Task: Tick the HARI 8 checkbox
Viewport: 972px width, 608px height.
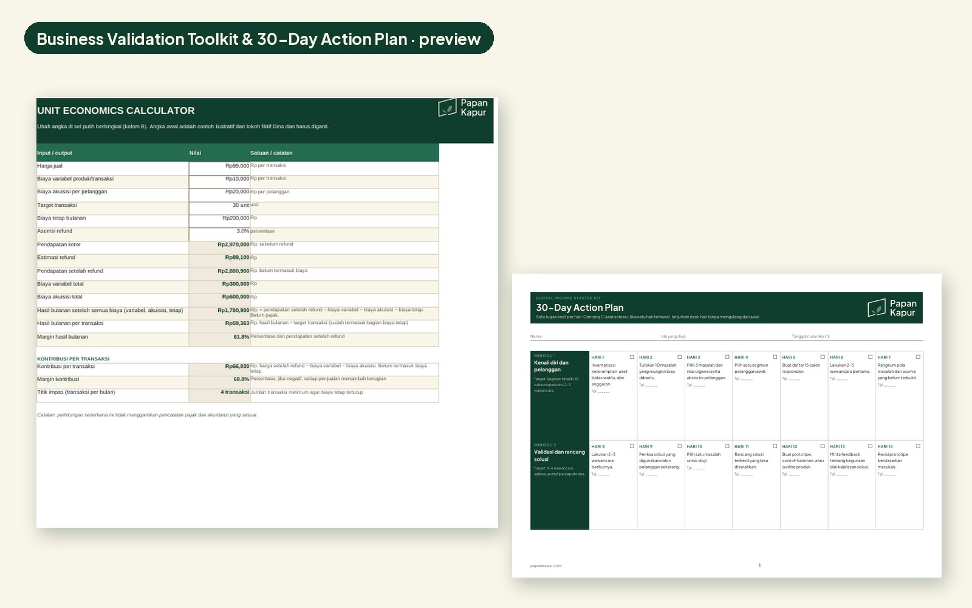Action: tap(632, 446)
